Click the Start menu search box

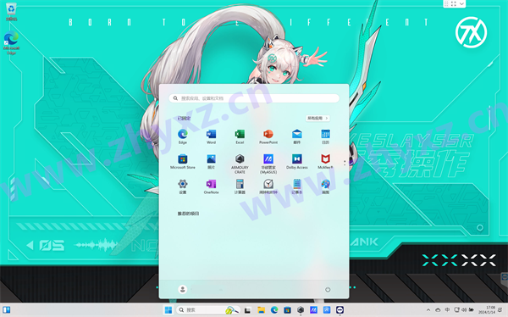254,98
